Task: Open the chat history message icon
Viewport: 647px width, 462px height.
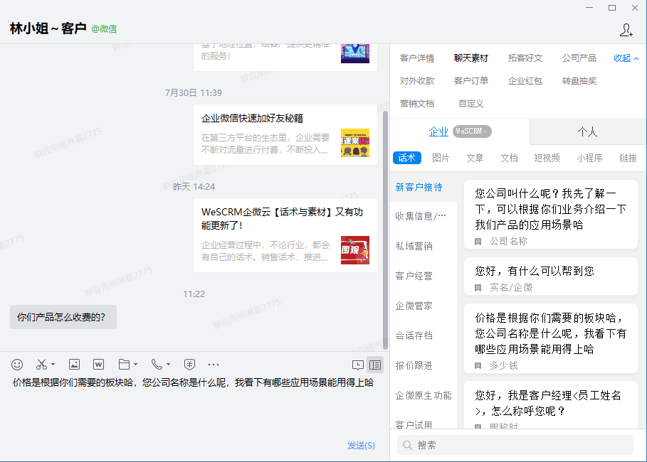Action: point(357,365)
